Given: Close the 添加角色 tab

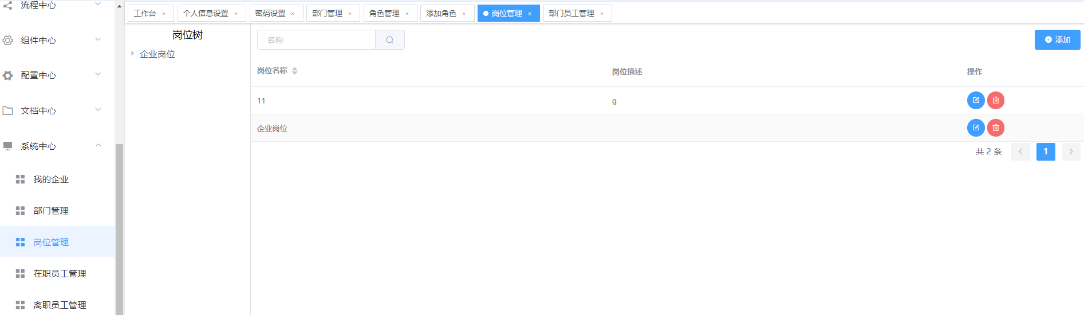Looking at the screenshot, I should pos(464,14).
